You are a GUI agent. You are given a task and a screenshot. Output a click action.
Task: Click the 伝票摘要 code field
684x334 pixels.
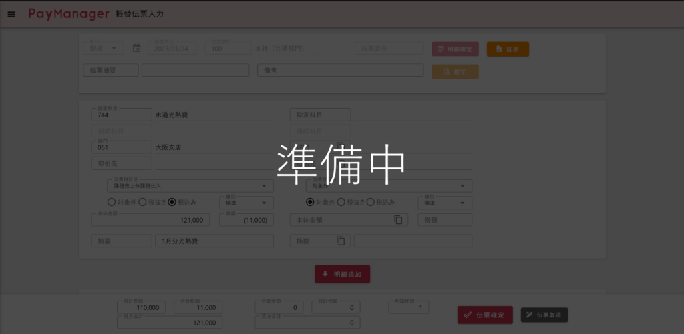tap(111, 70)
